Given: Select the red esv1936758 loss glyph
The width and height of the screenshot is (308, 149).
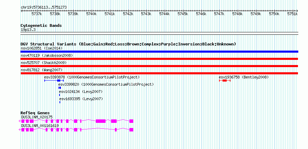Looking at the screenshot, I should 225,81.
